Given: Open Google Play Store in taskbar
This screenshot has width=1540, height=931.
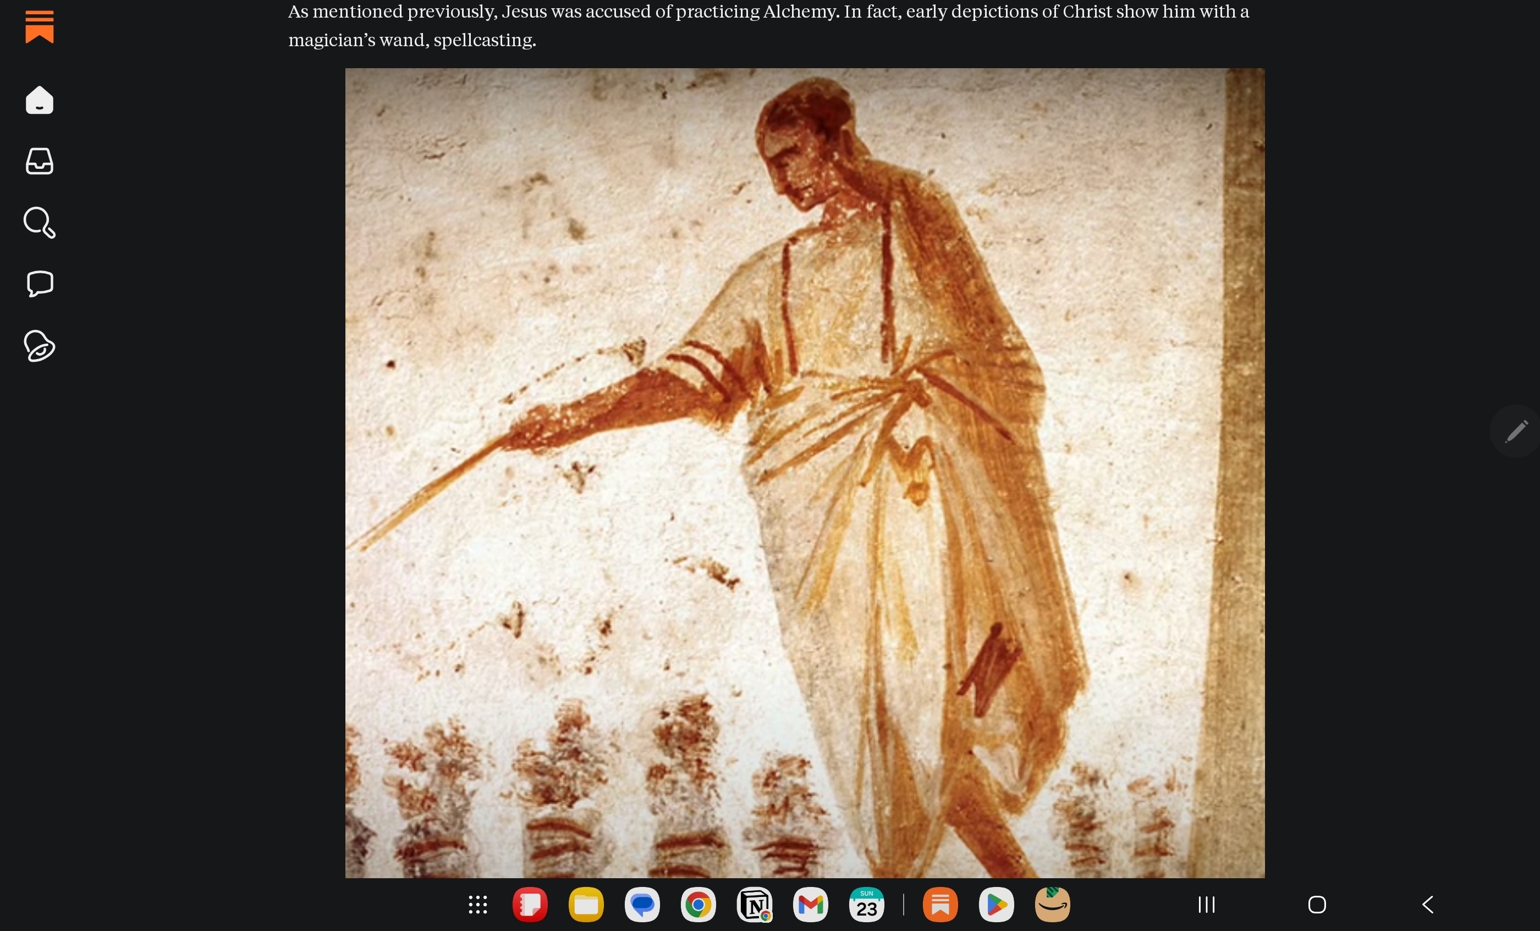Looking at the screenshot, I should [x=996, y=904].
